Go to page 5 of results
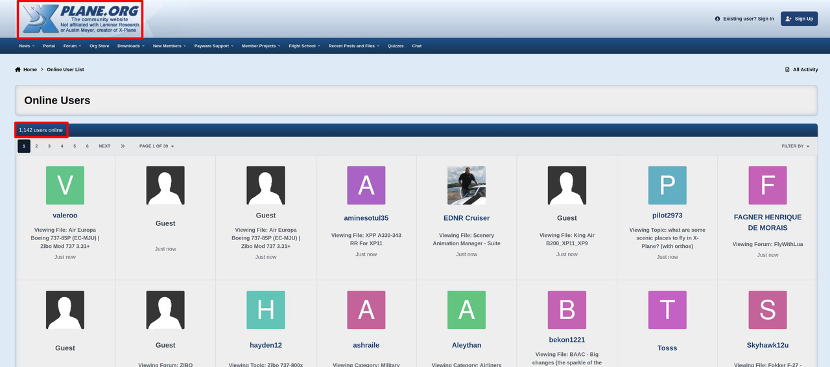830x367 pixels. 75,146
